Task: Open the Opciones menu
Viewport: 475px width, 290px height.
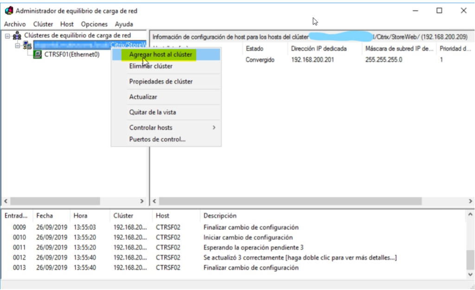Action: (x=94, y=24)
